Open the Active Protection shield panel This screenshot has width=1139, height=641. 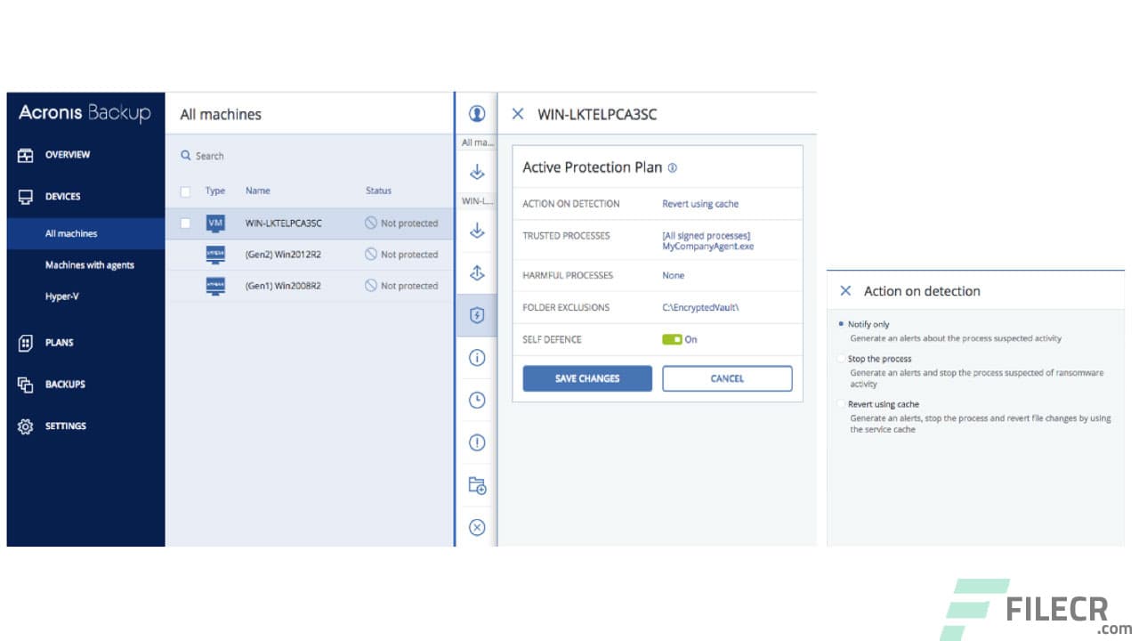tap(477, 315)
